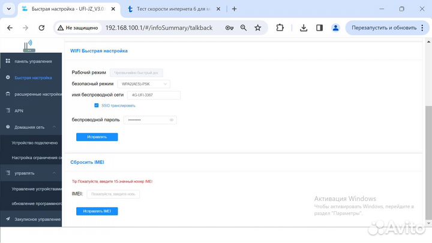Toggle the SSID транслировать checkbox

97,105
